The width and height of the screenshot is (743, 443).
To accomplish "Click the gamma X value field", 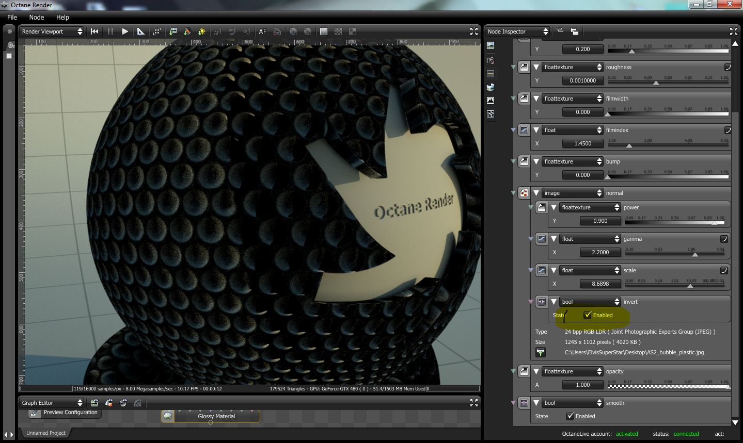I will [x=600, y=252].
